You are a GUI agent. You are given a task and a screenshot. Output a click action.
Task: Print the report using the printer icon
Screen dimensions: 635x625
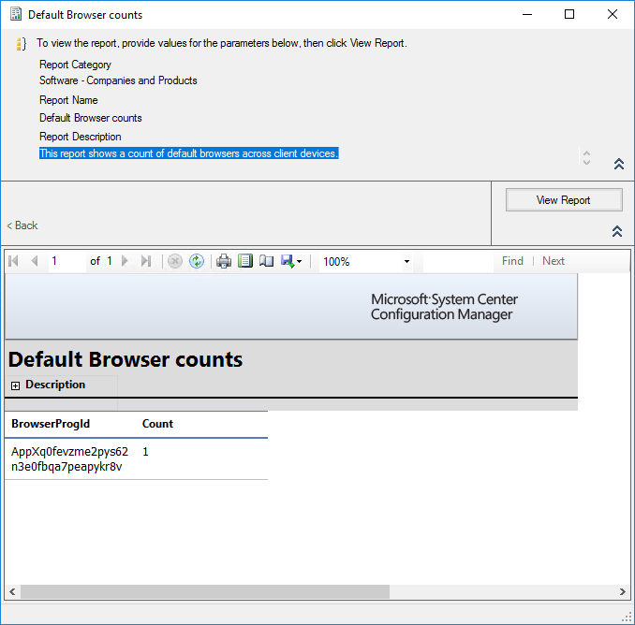point(224,262)
